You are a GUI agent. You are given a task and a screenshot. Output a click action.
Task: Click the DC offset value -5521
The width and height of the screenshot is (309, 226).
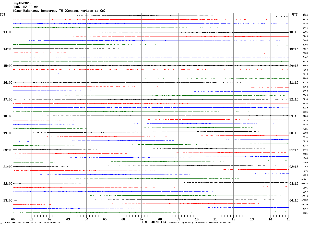coord(305,213)
